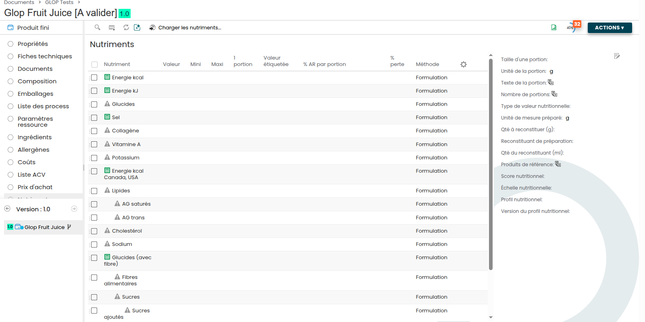Click the warning icon on Lipides row
645x322 pixels.
tap(107, 190)
